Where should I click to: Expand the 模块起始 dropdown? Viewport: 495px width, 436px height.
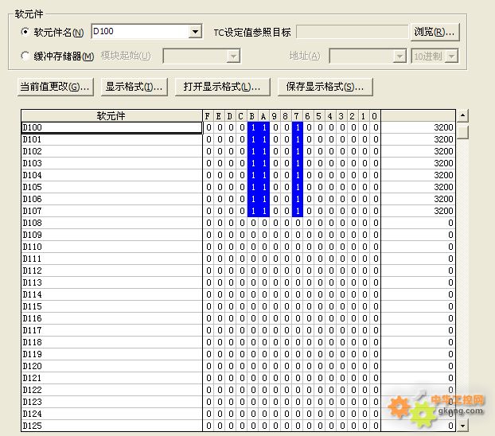click(x=233, y=56)
